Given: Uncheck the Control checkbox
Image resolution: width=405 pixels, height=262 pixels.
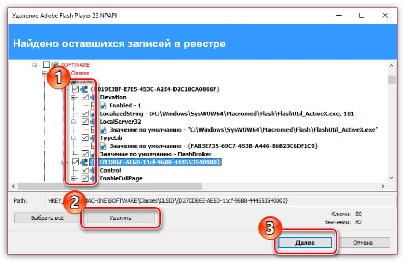Looking at the screenshot, I should (85, 170).
